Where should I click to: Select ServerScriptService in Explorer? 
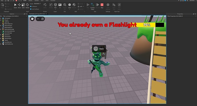[9, 31]
